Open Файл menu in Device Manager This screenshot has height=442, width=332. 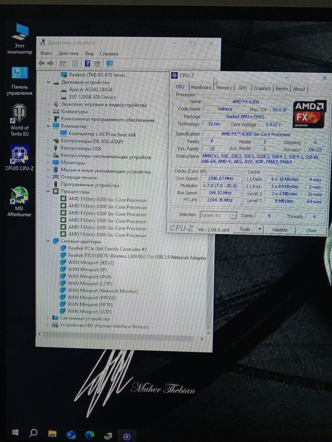click(46, 53)
